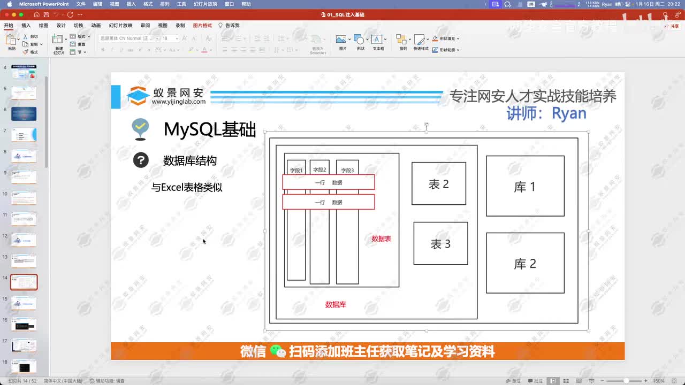Viewport: 685px width, 385px height.
Task: Open the 设计 ribbon tab
Action: [x=61, y=25]
